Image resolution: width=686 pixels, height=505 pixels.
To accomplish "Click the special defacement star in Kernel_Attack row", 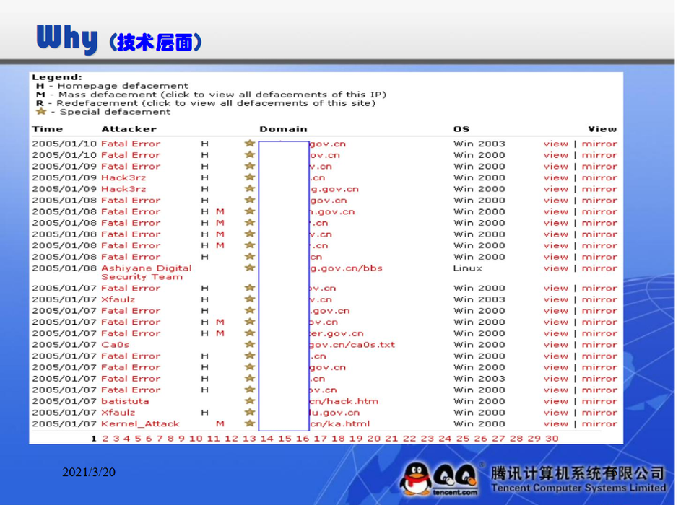I will (250, 423).
